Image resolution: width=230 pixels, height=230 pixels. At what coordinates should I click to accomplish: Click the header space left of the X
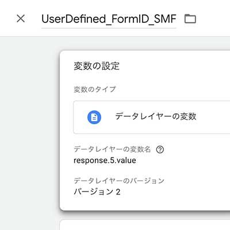point(7,19)
